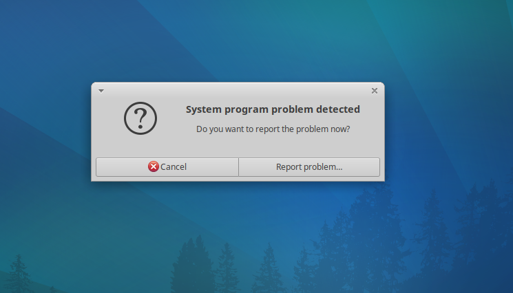Choose Report problem... button
The width and height of the screenshot is (513, 293).
[309, 167]
